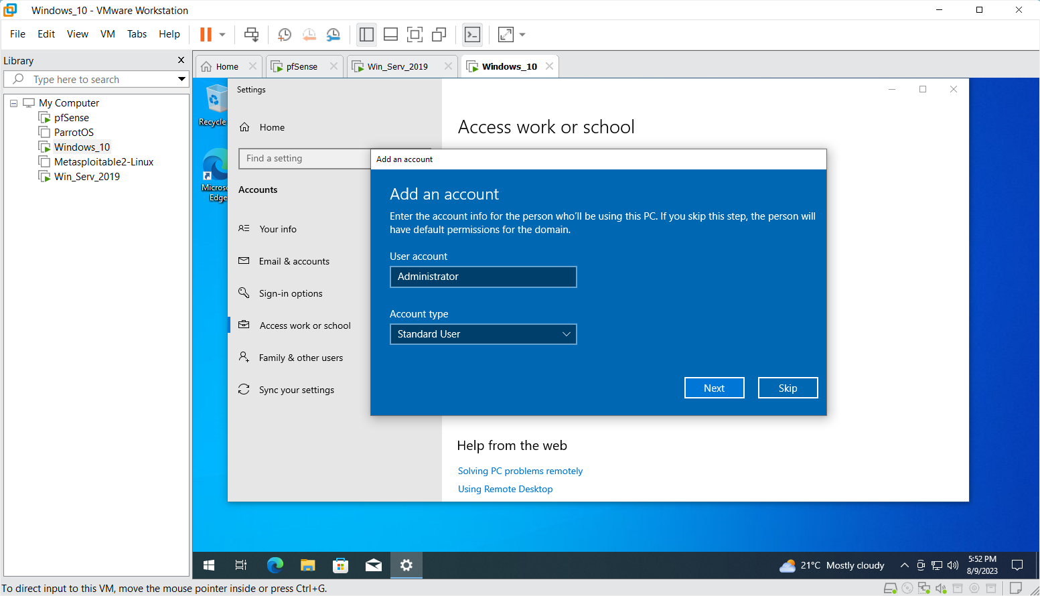The width and height of the screenshot is (1040, 596).
Task: Send Ctrl+Alt+Del to the VM via toolbar icon
Action: pos(251,34)
